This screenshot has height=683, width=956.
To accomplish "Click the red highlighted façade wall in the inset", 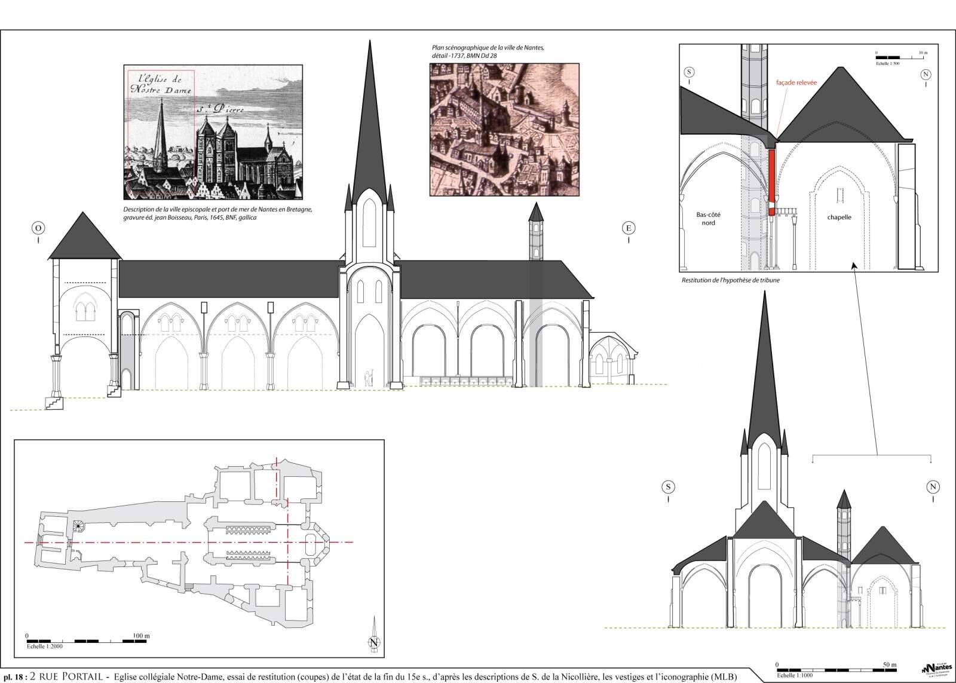I will [771, 182].
